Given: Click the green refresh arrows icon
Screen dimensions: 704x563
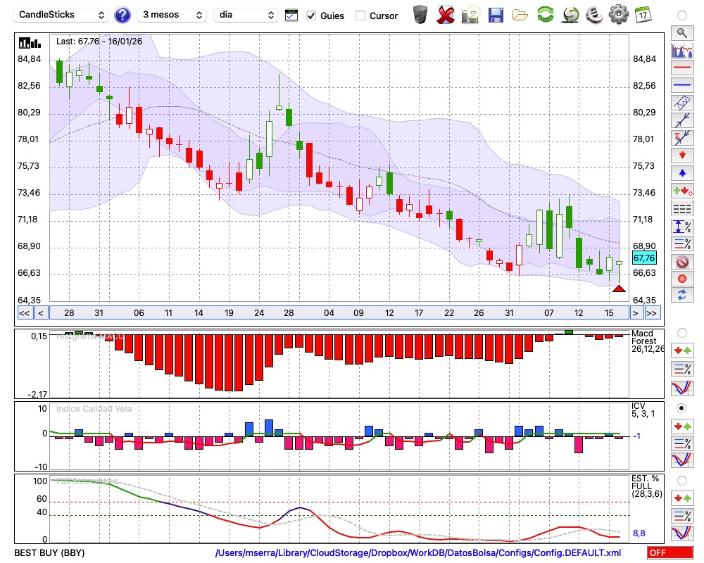Looking at the screenshot, I should [545, 15].
